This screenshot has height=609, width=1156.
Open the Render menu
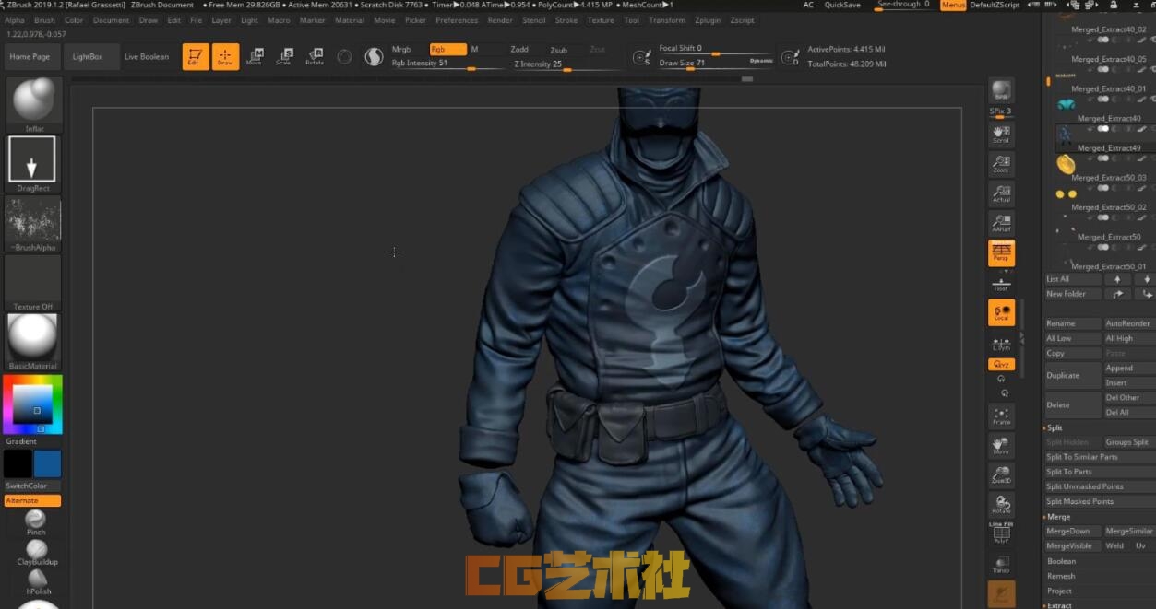[x=500, y=20]
